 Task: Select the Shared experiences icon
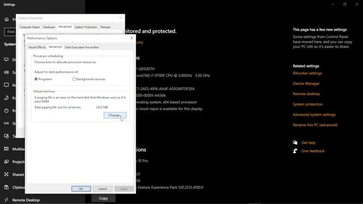tap(6, 174)
